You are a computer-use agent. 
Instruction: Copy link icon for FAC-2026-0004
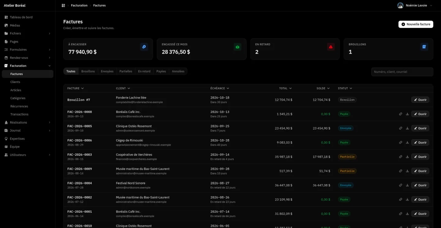tap(401, 185)
